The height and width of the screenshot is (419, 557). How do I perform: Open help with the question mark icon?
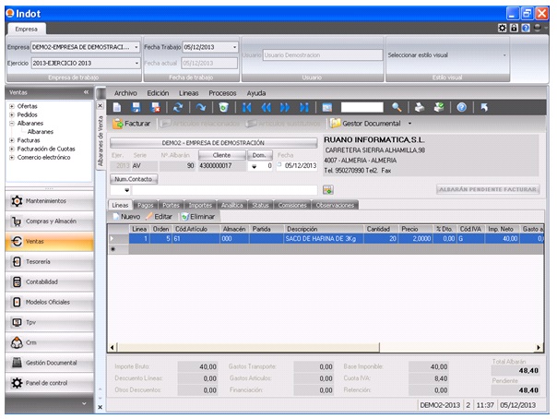coord(461,108)
